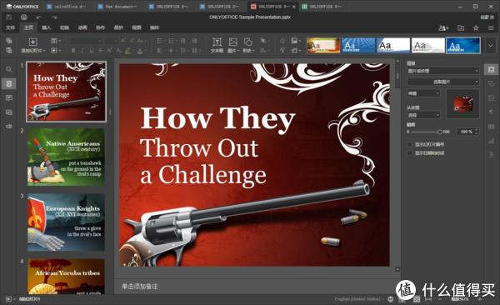Switch to the Collaboration tab
This screenshot has height=305, width=500.
101,28
